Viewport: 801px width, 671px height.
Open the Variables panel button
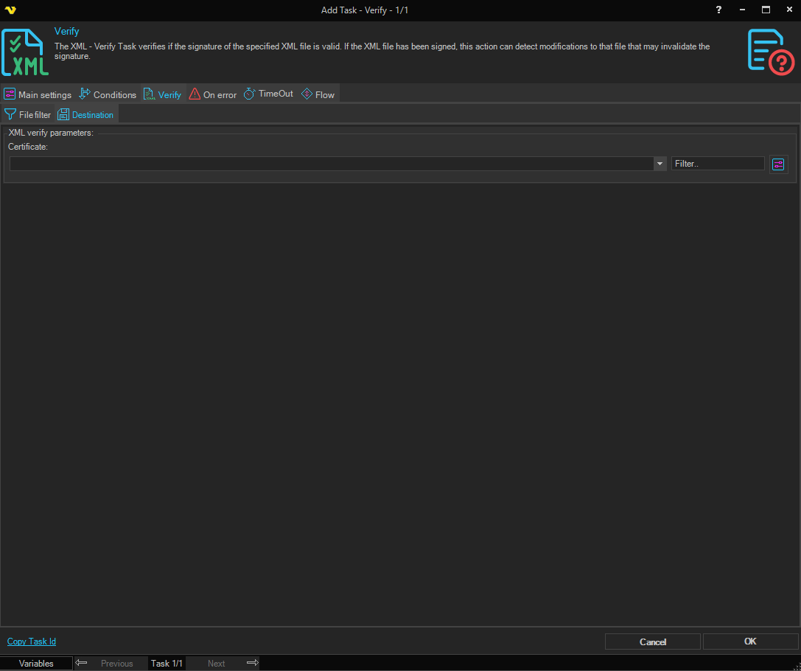tap(36, 663)
